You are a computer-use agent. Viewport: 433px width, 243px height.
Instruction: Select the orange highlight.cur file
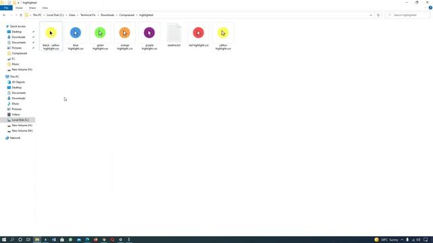tap(124, 36)
